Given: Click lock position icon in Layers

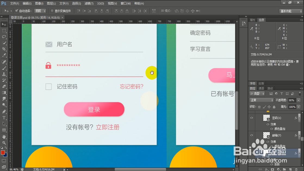Looking at the screenshot, I should (x=269, y=107).
